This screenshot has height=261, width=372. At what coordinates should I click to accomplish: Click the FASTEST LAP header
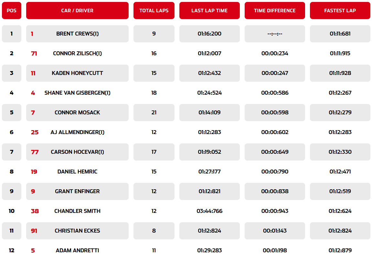340,10
